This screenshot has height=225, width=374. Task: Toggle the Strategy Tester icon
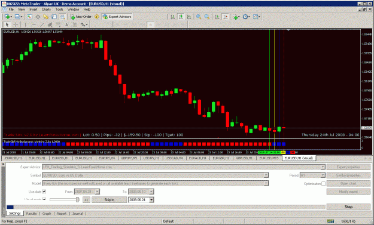click(x=62, y=17)
